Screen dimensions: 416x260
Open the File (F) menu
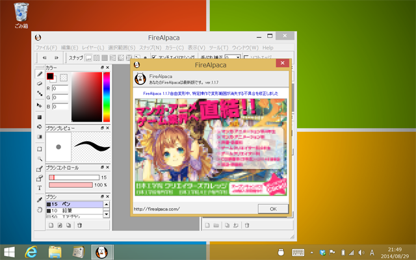pos(46,47)
